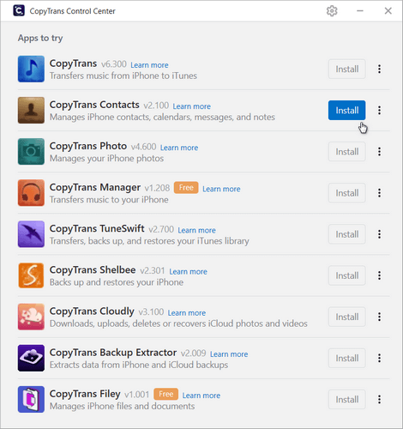Click the CopyTrans Filey document icon
Image resolution: width=403 pixels, height=429 pixels.
(x=31, y=399)
